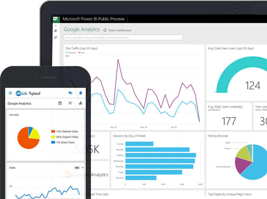Click the Sunday bar in Sessions chart
The width and height of the screenshot is (267, 199).
click(139, 144)
